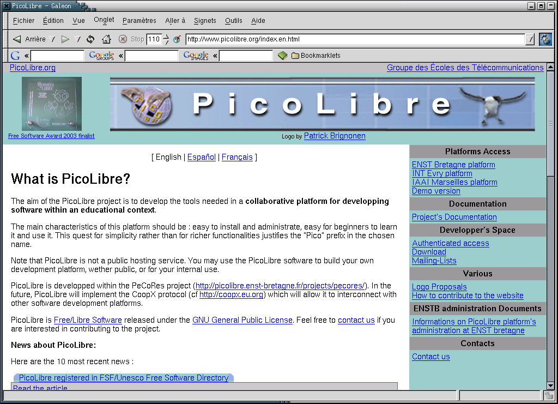This screenshot has width=558, height=404.
Task: Open Patrick Brignonen link
Action: (335, 136)
